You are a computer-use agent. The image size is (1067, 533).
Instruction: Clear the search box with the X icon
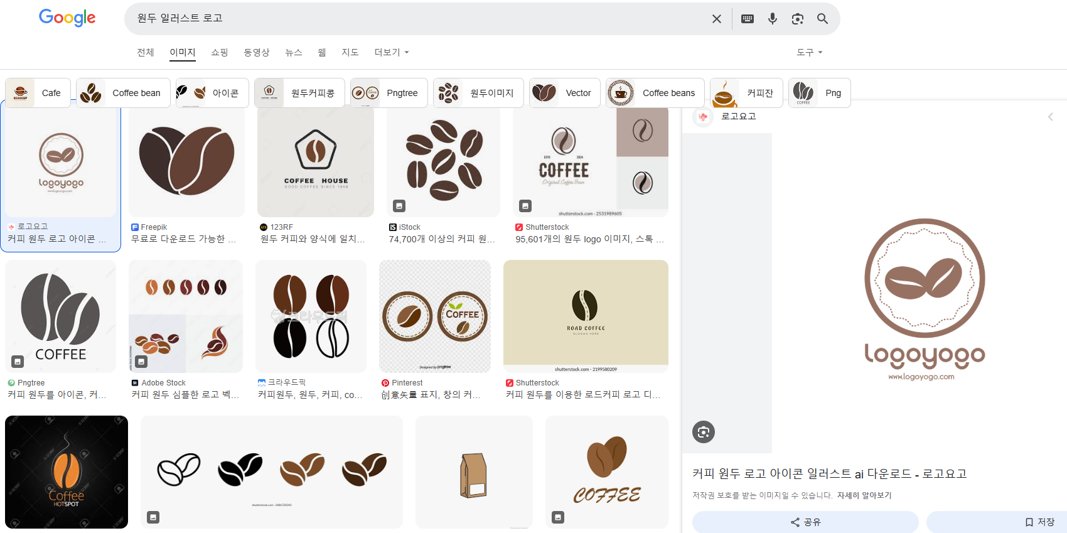click(716, 19)
